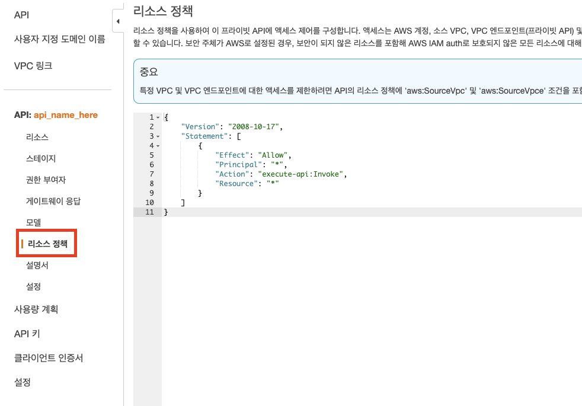The image size is (582, 406).
Task: Open the bottom-level 설정 menu item
Action: pyautogui.click(x=23, y=382)
